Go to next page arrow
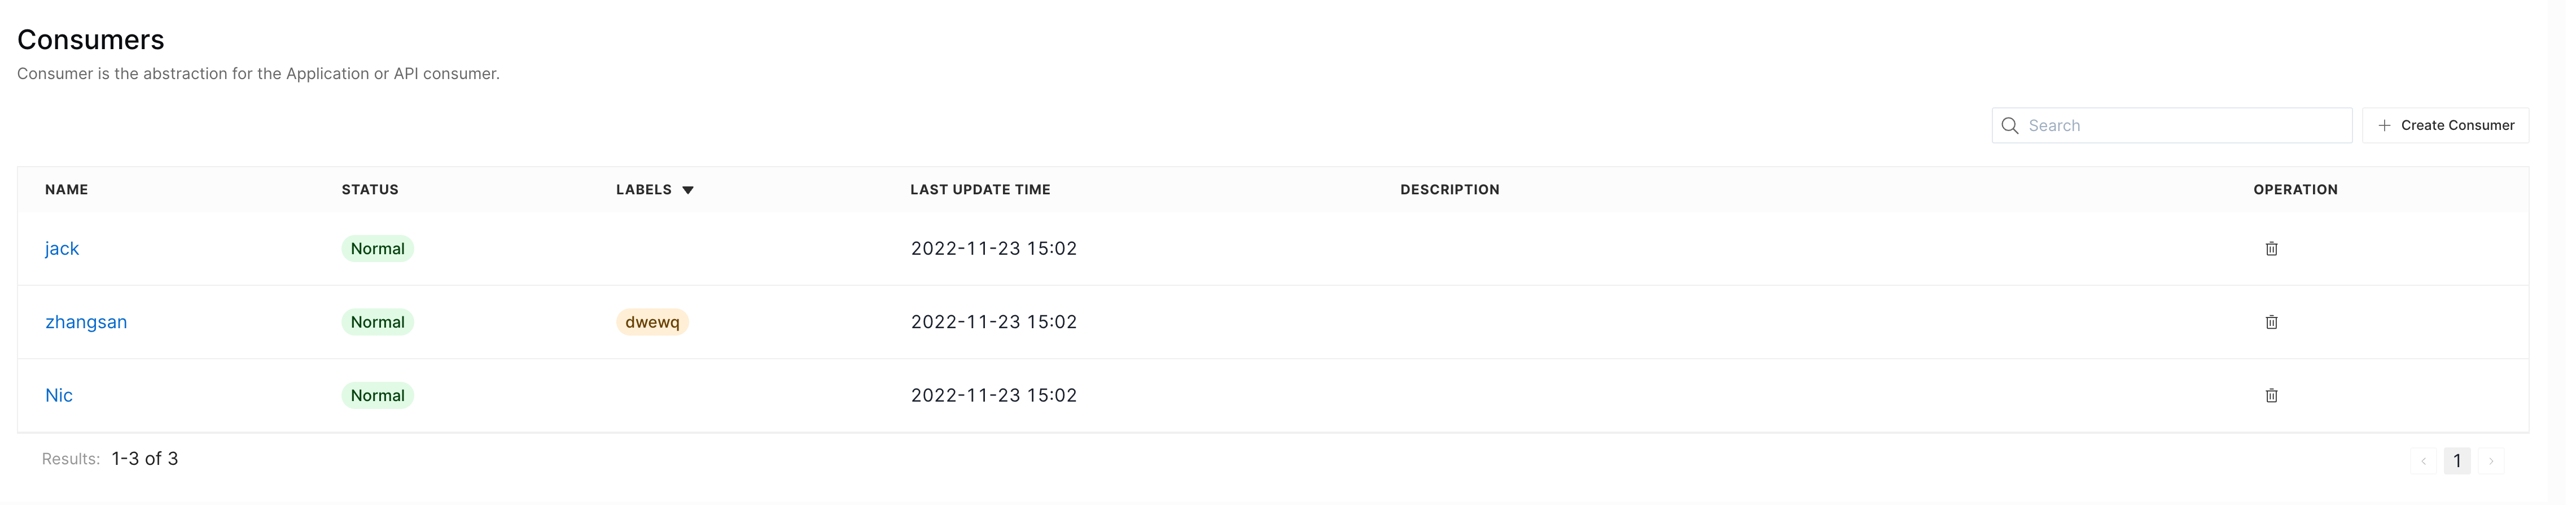The width and height of the screenshot is (2576, 505). coord(2491,461)
